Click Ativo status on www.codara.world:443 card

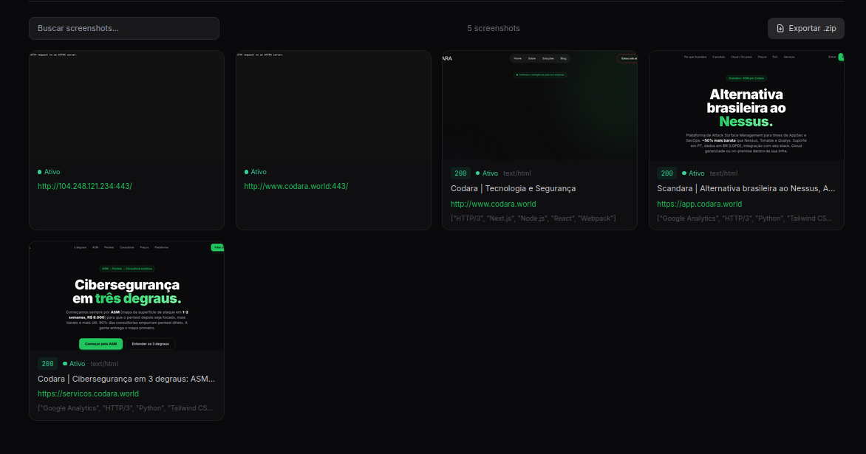pyautogui.click(x=255, y=172)
